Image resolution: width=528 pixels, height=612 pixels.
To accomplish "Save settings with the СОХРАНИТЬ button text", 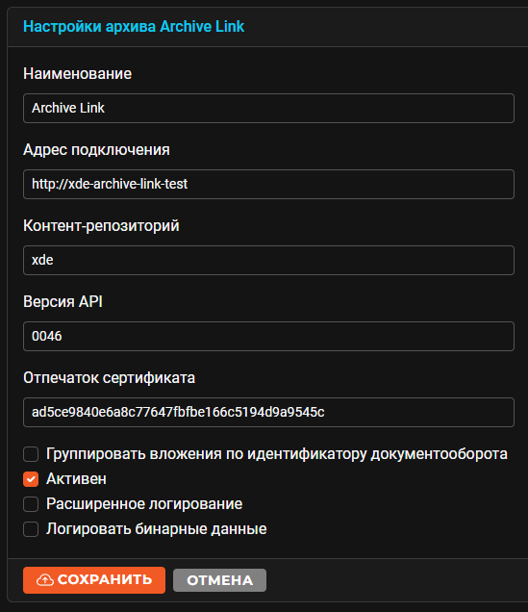I will pyautogui.click(x=105, y=580).
